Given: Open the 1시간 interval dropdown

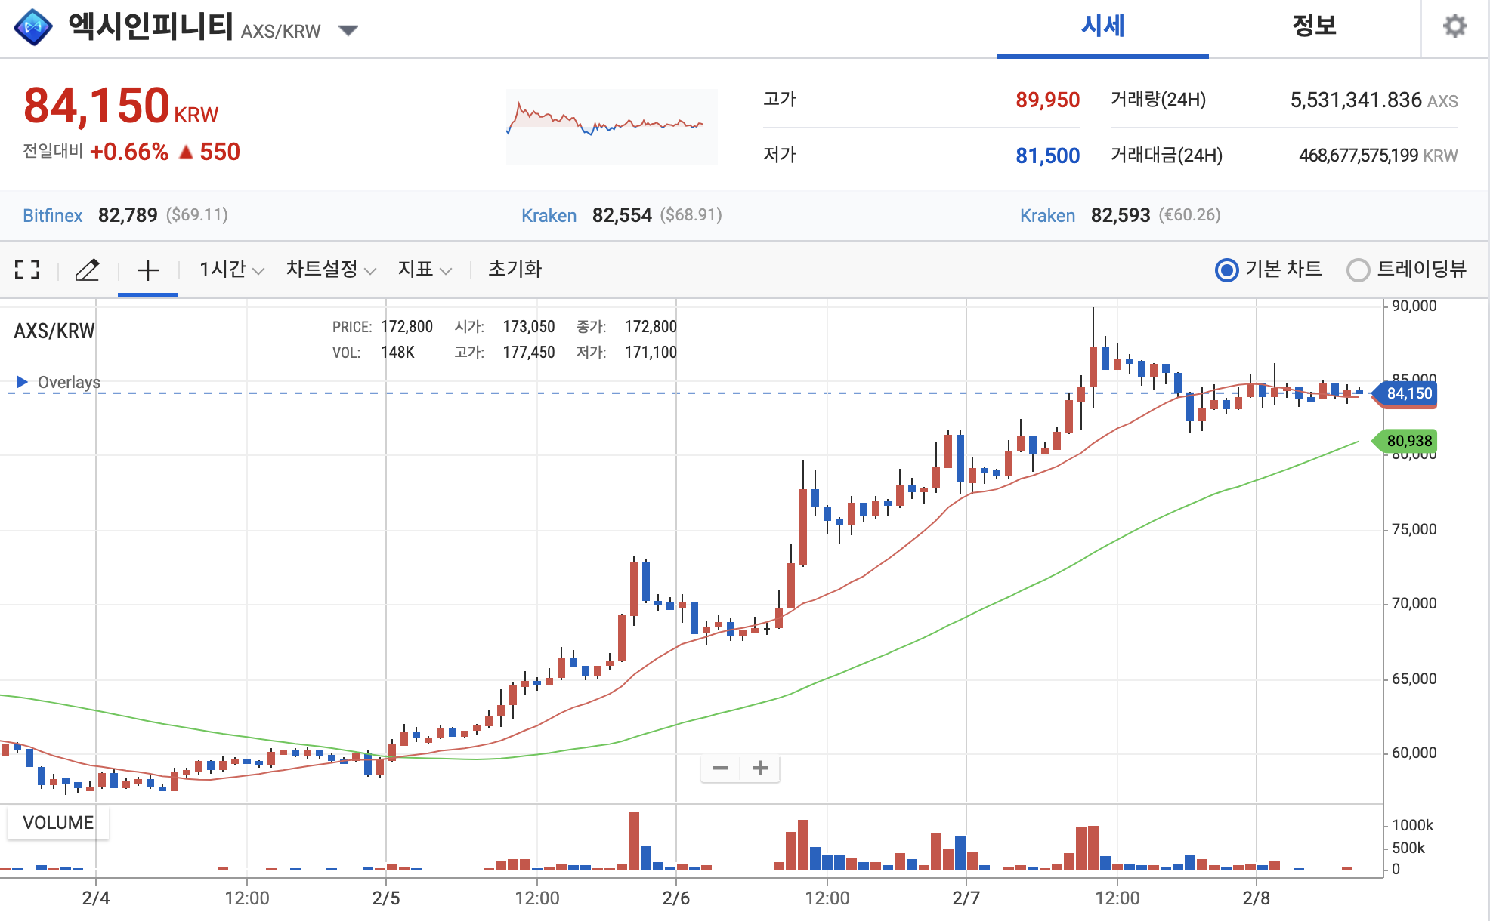Looking at the screenshot, I should tap(231, 270).
